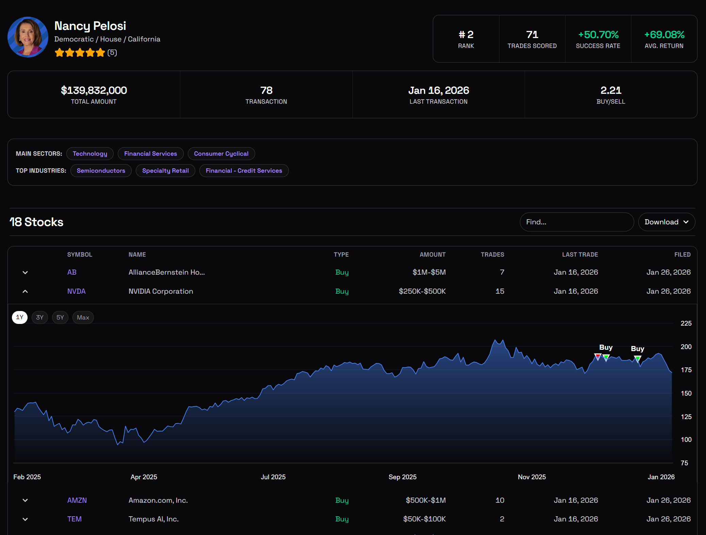Open the Download dropdown
706x535 pixels.
667,222
